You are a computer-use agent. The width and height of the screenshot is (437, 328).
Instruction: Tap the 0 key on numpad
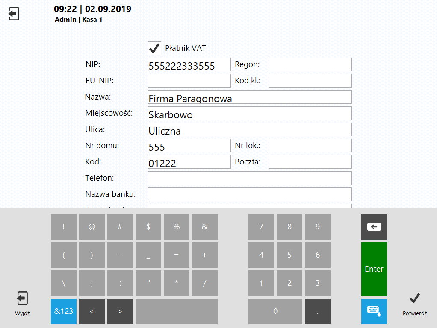pyautogui.click(x=275, y=311)
